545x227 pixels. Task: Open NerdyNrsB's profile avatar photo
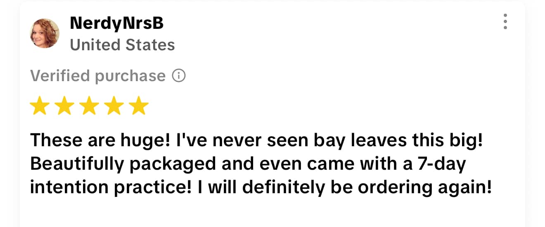point(45,33)
